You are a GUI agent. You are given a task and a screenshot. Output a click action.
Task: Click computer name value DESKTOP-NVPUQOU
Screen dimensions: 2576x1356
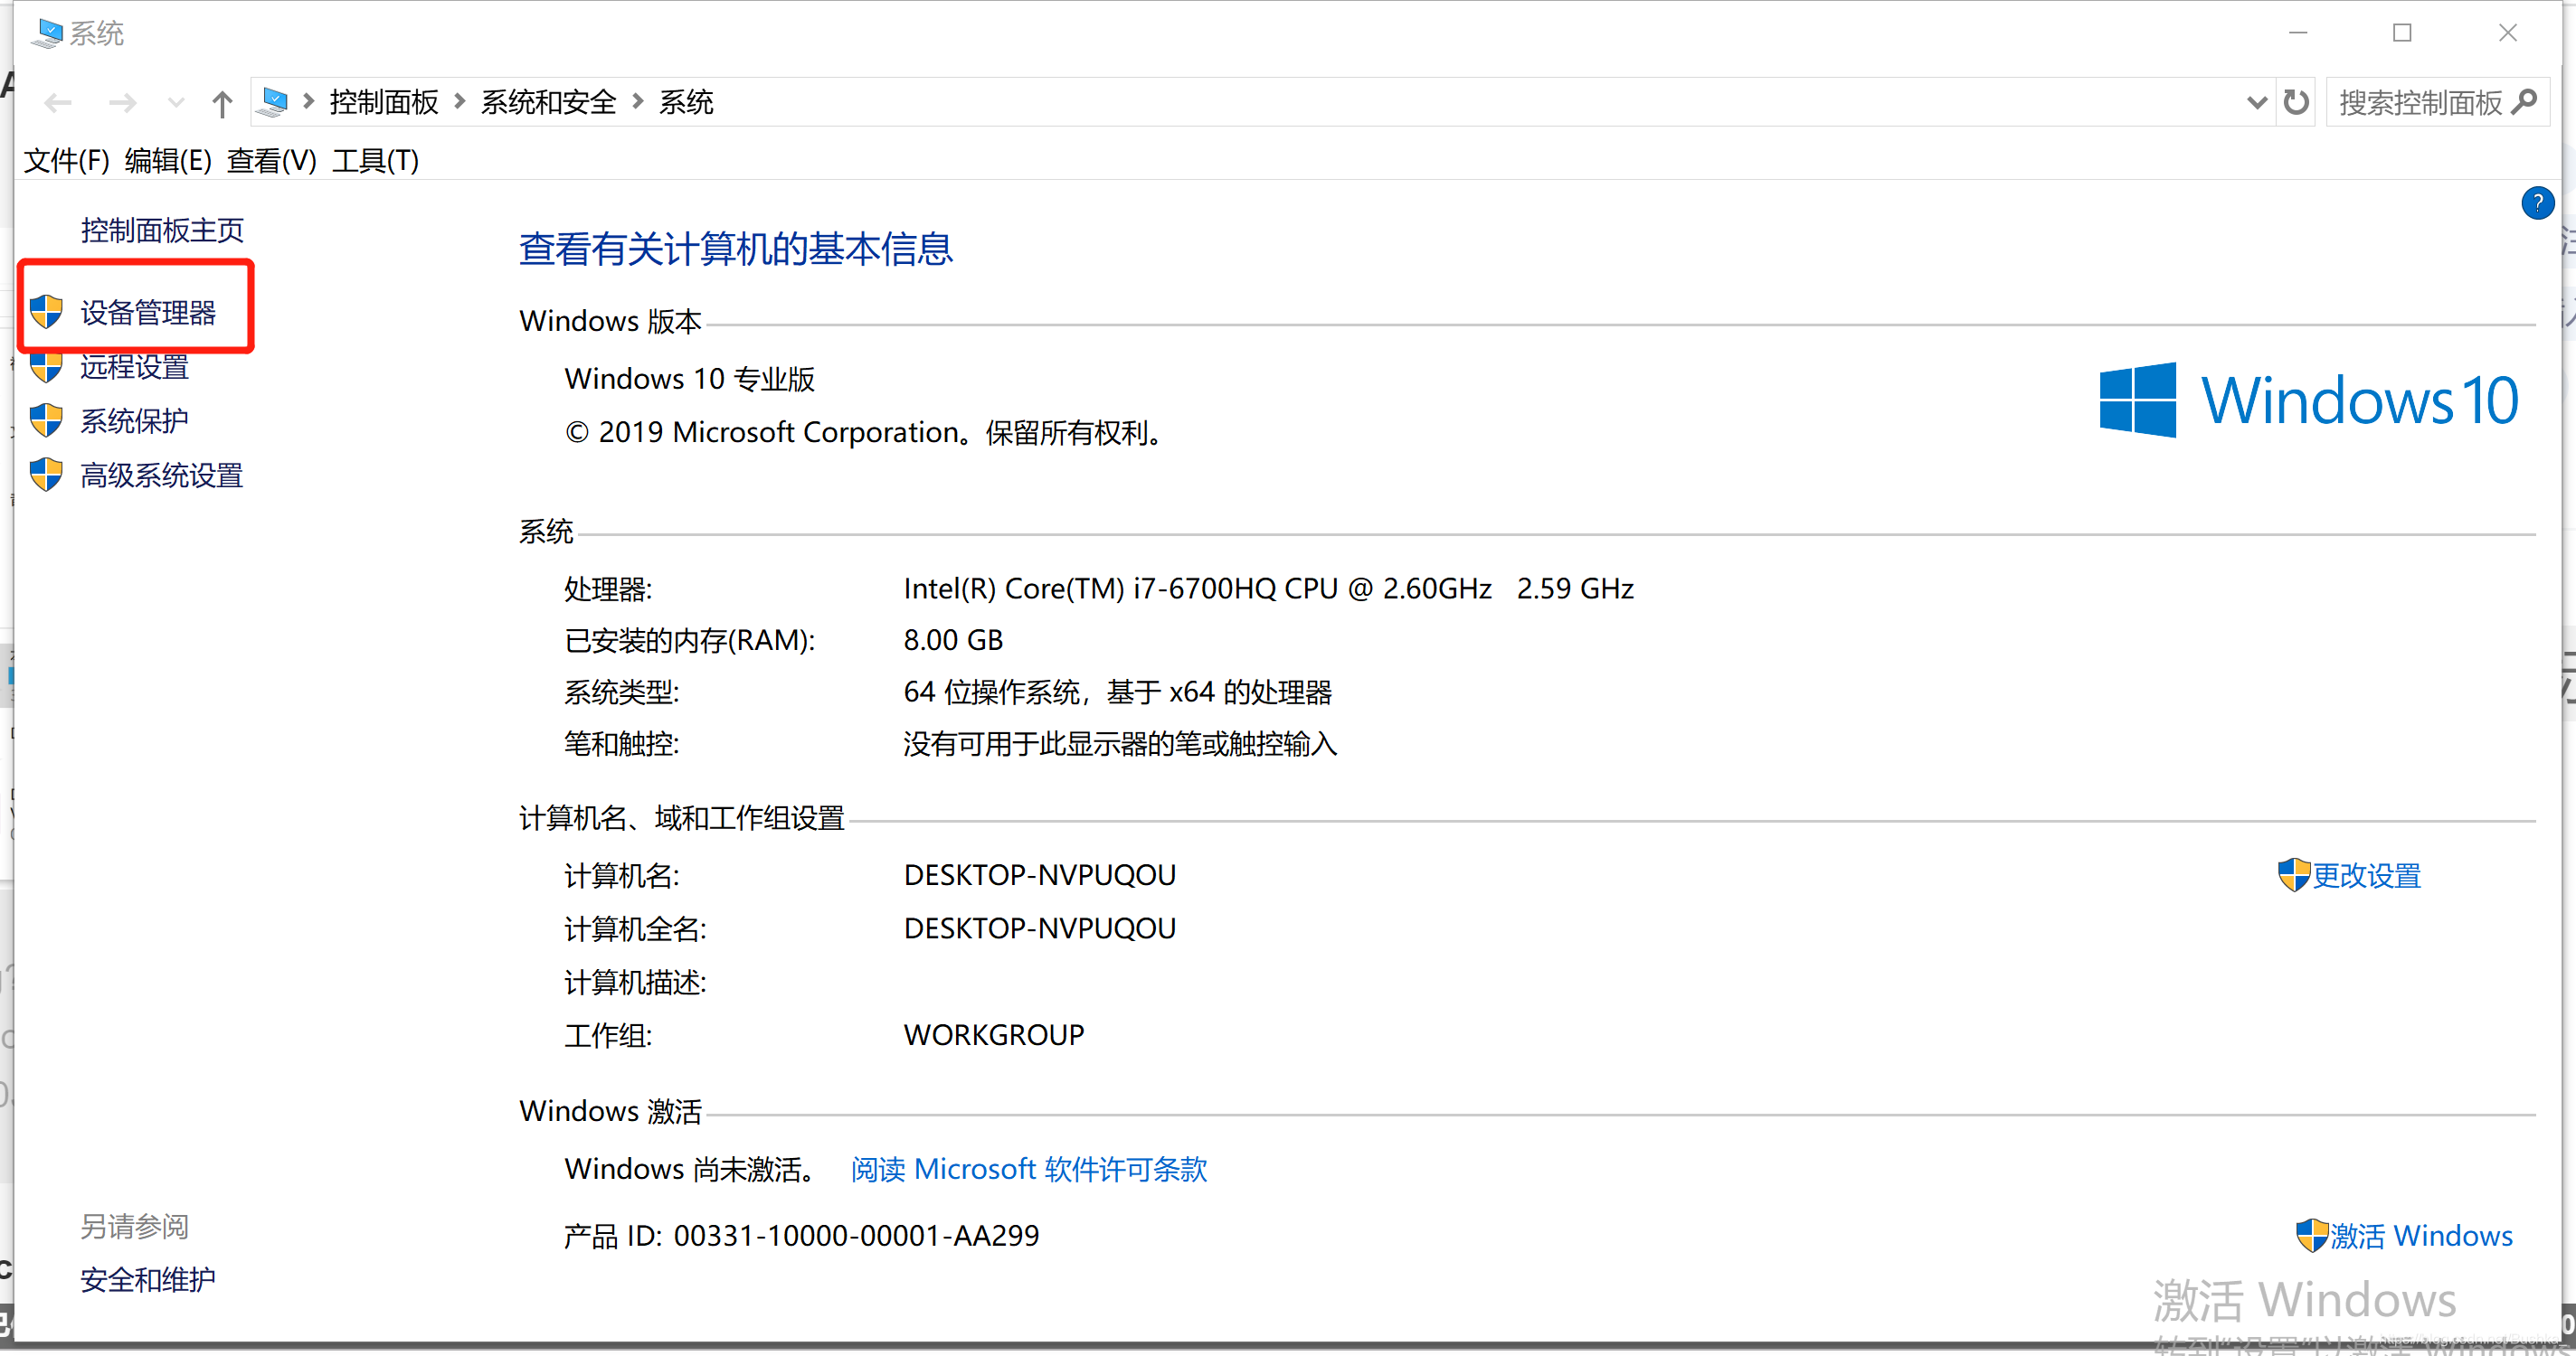[x=1039, y=874]
